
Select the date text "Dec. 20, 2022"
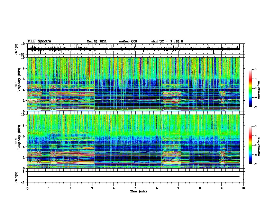(97, 41)
